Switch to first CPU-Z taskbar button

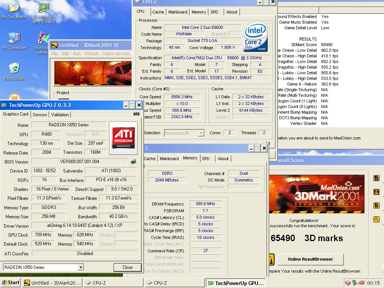coord(113,283)
